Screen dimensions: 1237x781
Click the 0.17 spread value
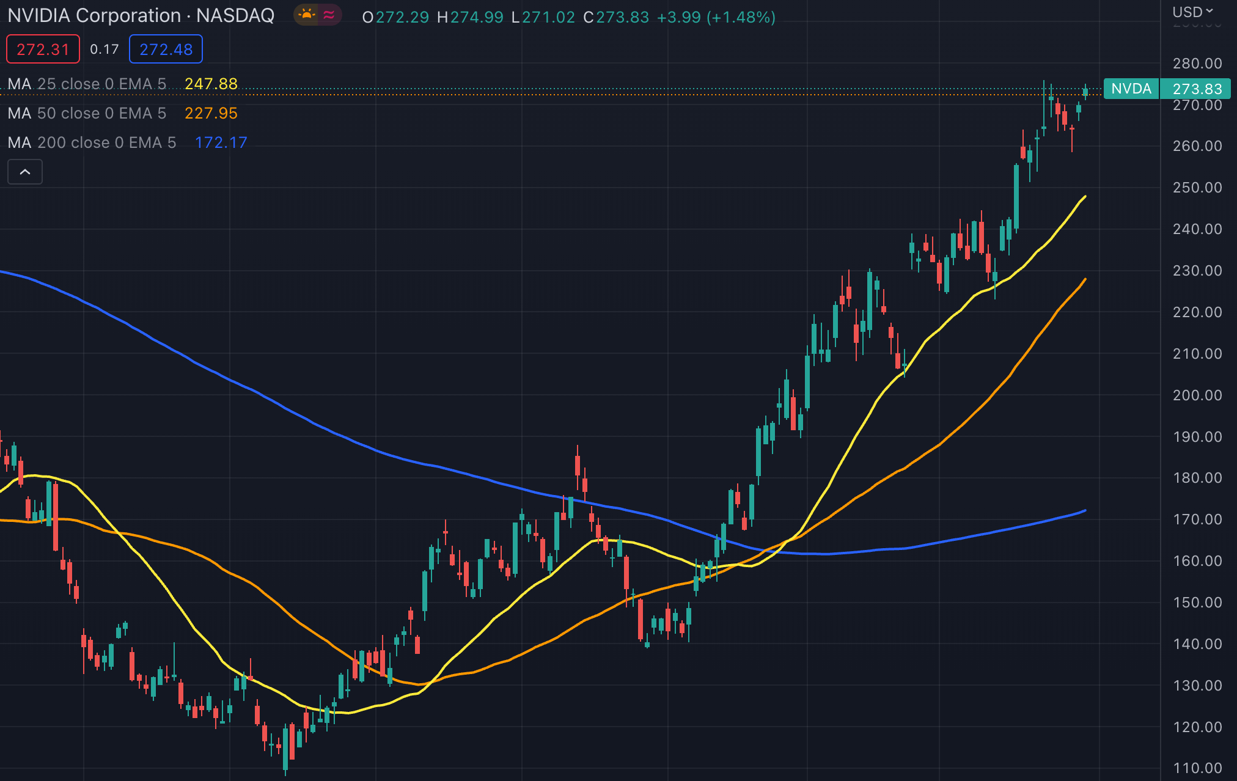(105, 49)
